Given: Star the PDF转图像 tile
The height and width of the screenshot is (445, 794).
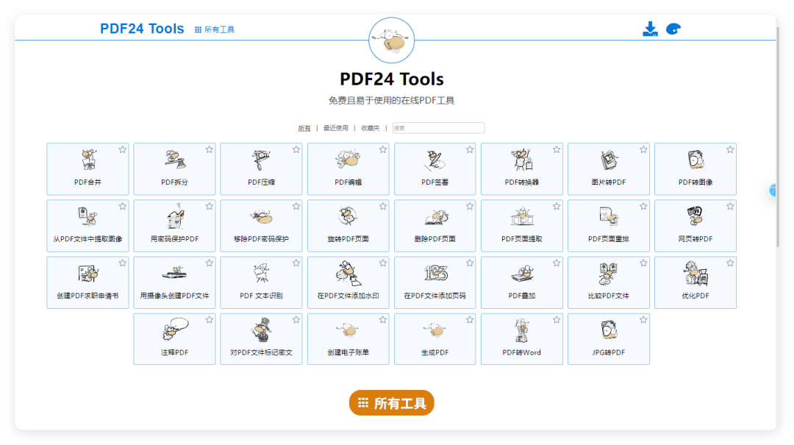Looking at the screenshot, I should pyautogui.click(x=730, y=149).
